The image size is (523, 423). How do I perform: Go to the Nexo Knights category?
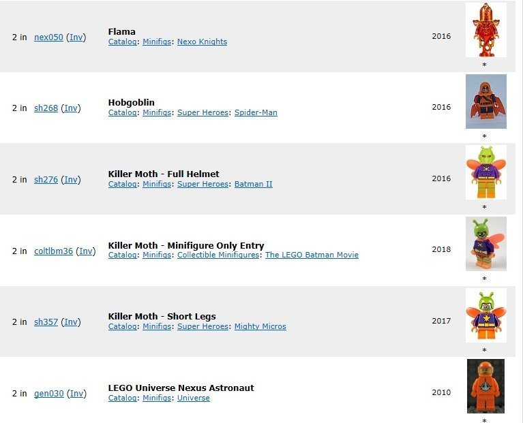pyautogui.click(x=202, y=42)
